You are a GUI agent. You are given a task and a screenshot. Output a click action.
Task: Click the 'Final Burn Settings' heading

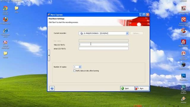pyautogui.click(x=56, y=19)
